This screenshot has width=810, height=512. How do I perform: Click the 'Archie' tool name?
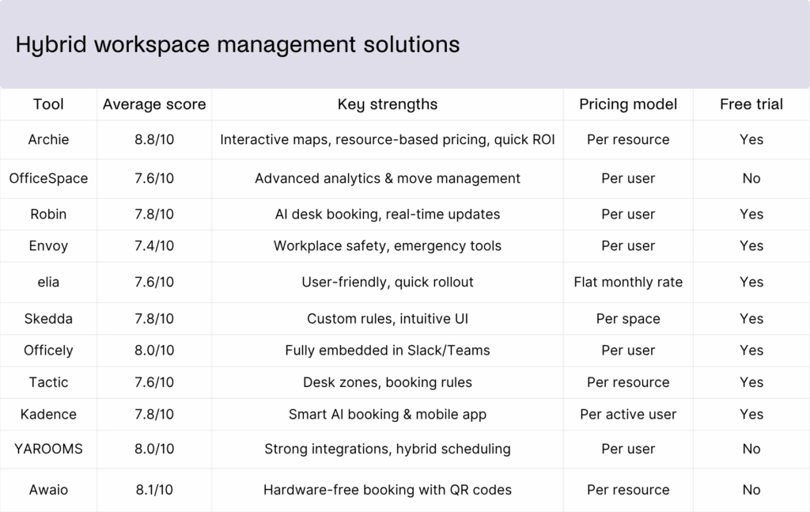tap(48, 140)
